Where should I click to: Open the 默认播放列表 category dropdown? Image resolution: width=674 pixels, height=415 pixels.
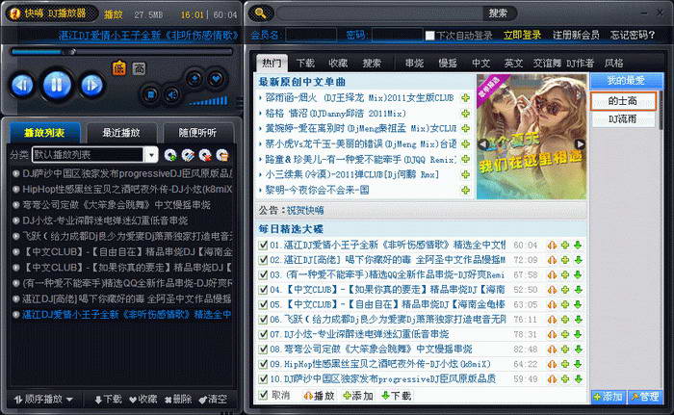tap(151, 155)
